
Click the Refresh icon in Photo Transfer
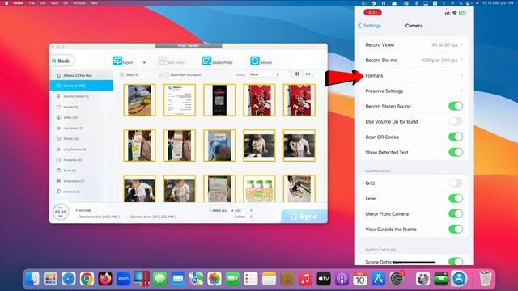[255, 61]
